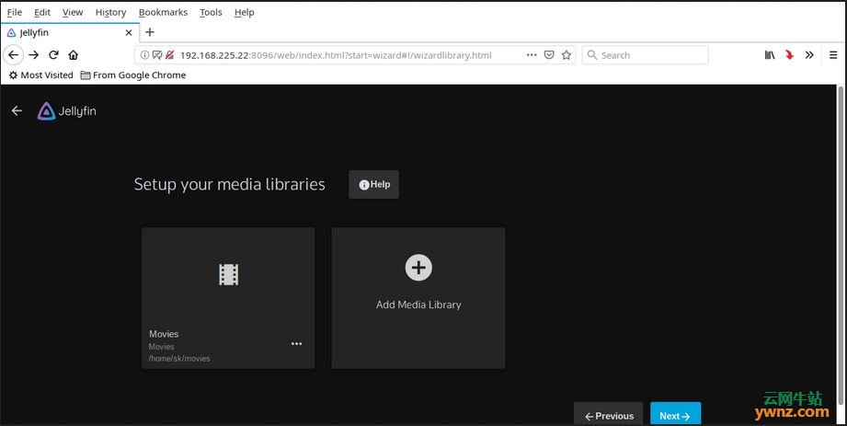Image resolution: width=847 pixels, height=426 pixels.
Task: Open the Bookmarks menu
Action: tap(163, 12)
